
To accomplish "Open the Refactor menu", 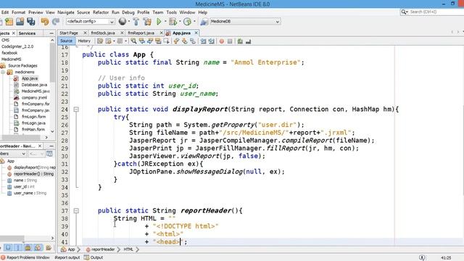I will [x=101, y=12].
